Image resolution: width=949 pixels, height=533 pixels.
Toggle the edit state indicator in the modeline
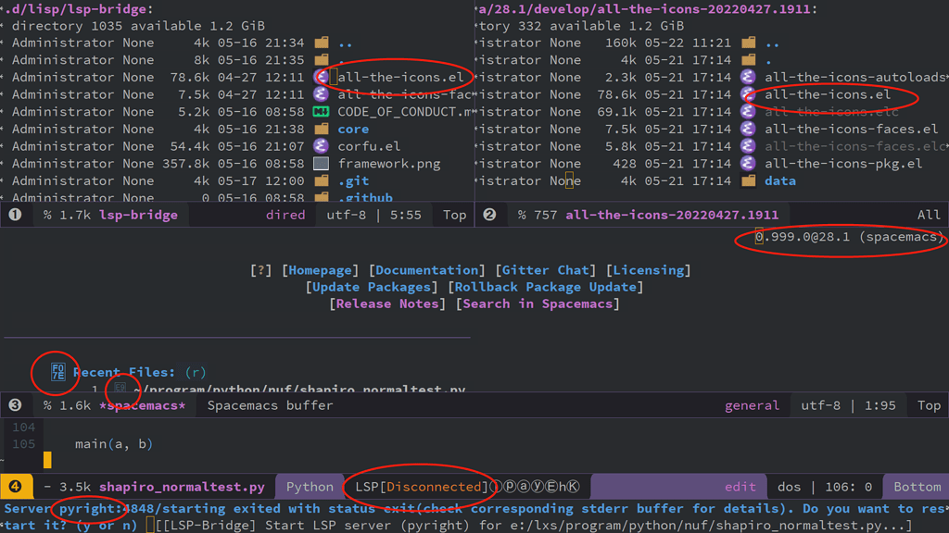pos(739,486)
